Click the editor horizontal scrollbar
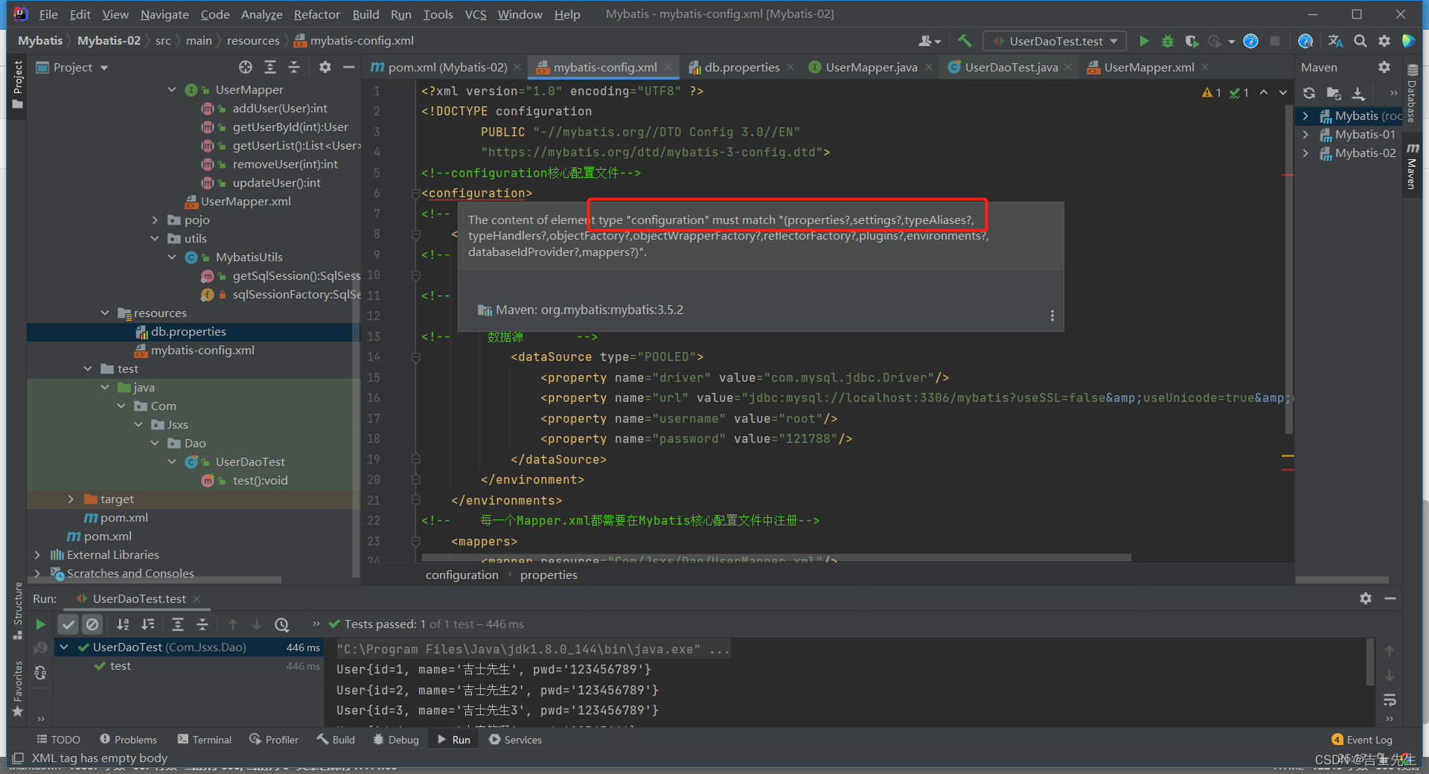The image size is (1429, 774). point(776,557)
